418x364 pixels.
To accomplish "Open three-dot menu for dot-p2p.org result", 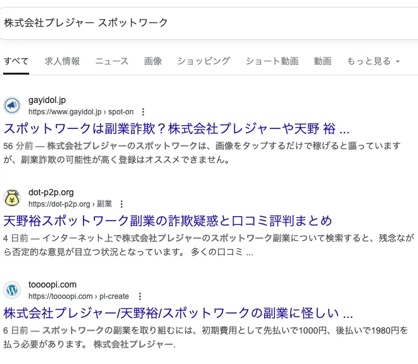I will (122, 204).
